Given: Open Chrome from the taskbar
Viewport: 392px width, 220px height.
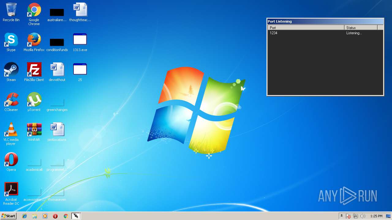Looking at the screenshot, I should 66,216.
